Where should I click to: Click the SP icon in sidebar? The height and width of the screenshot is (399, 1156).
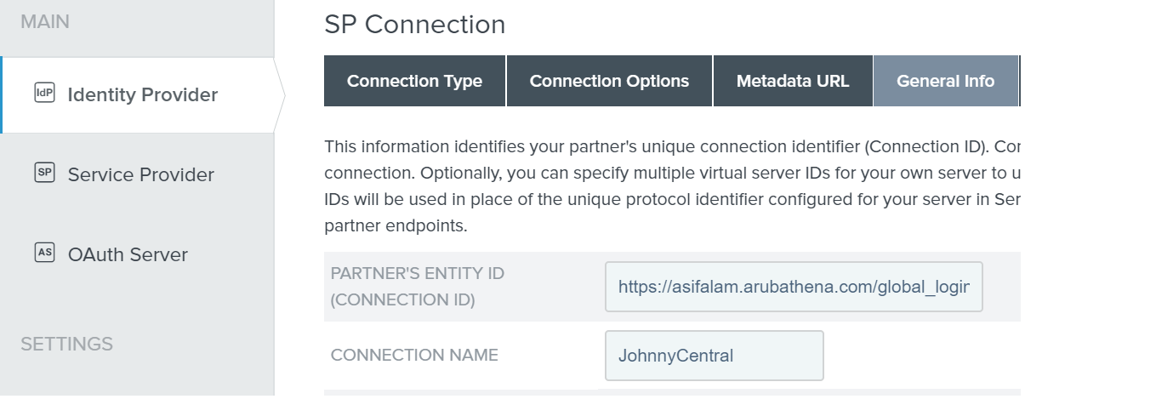click(44, 174)
